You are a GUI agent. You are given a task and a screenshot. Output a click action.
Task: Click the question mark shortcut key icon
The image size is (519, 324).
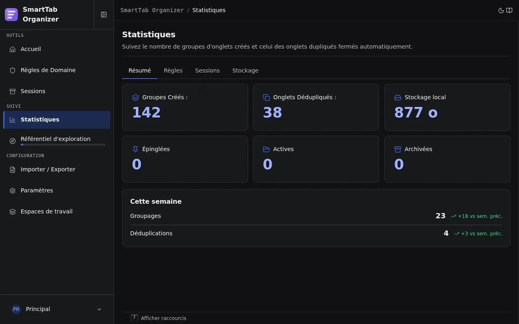point(134,318)
